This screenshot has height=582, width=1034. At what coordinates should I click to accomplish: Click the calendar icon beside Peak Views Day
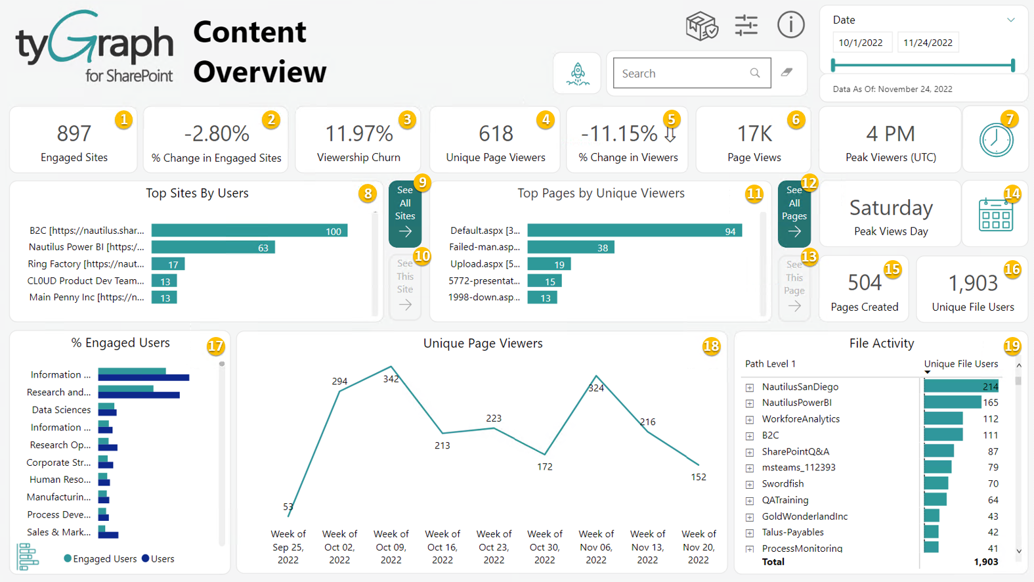pyautogui.click(x=995, y=215)
